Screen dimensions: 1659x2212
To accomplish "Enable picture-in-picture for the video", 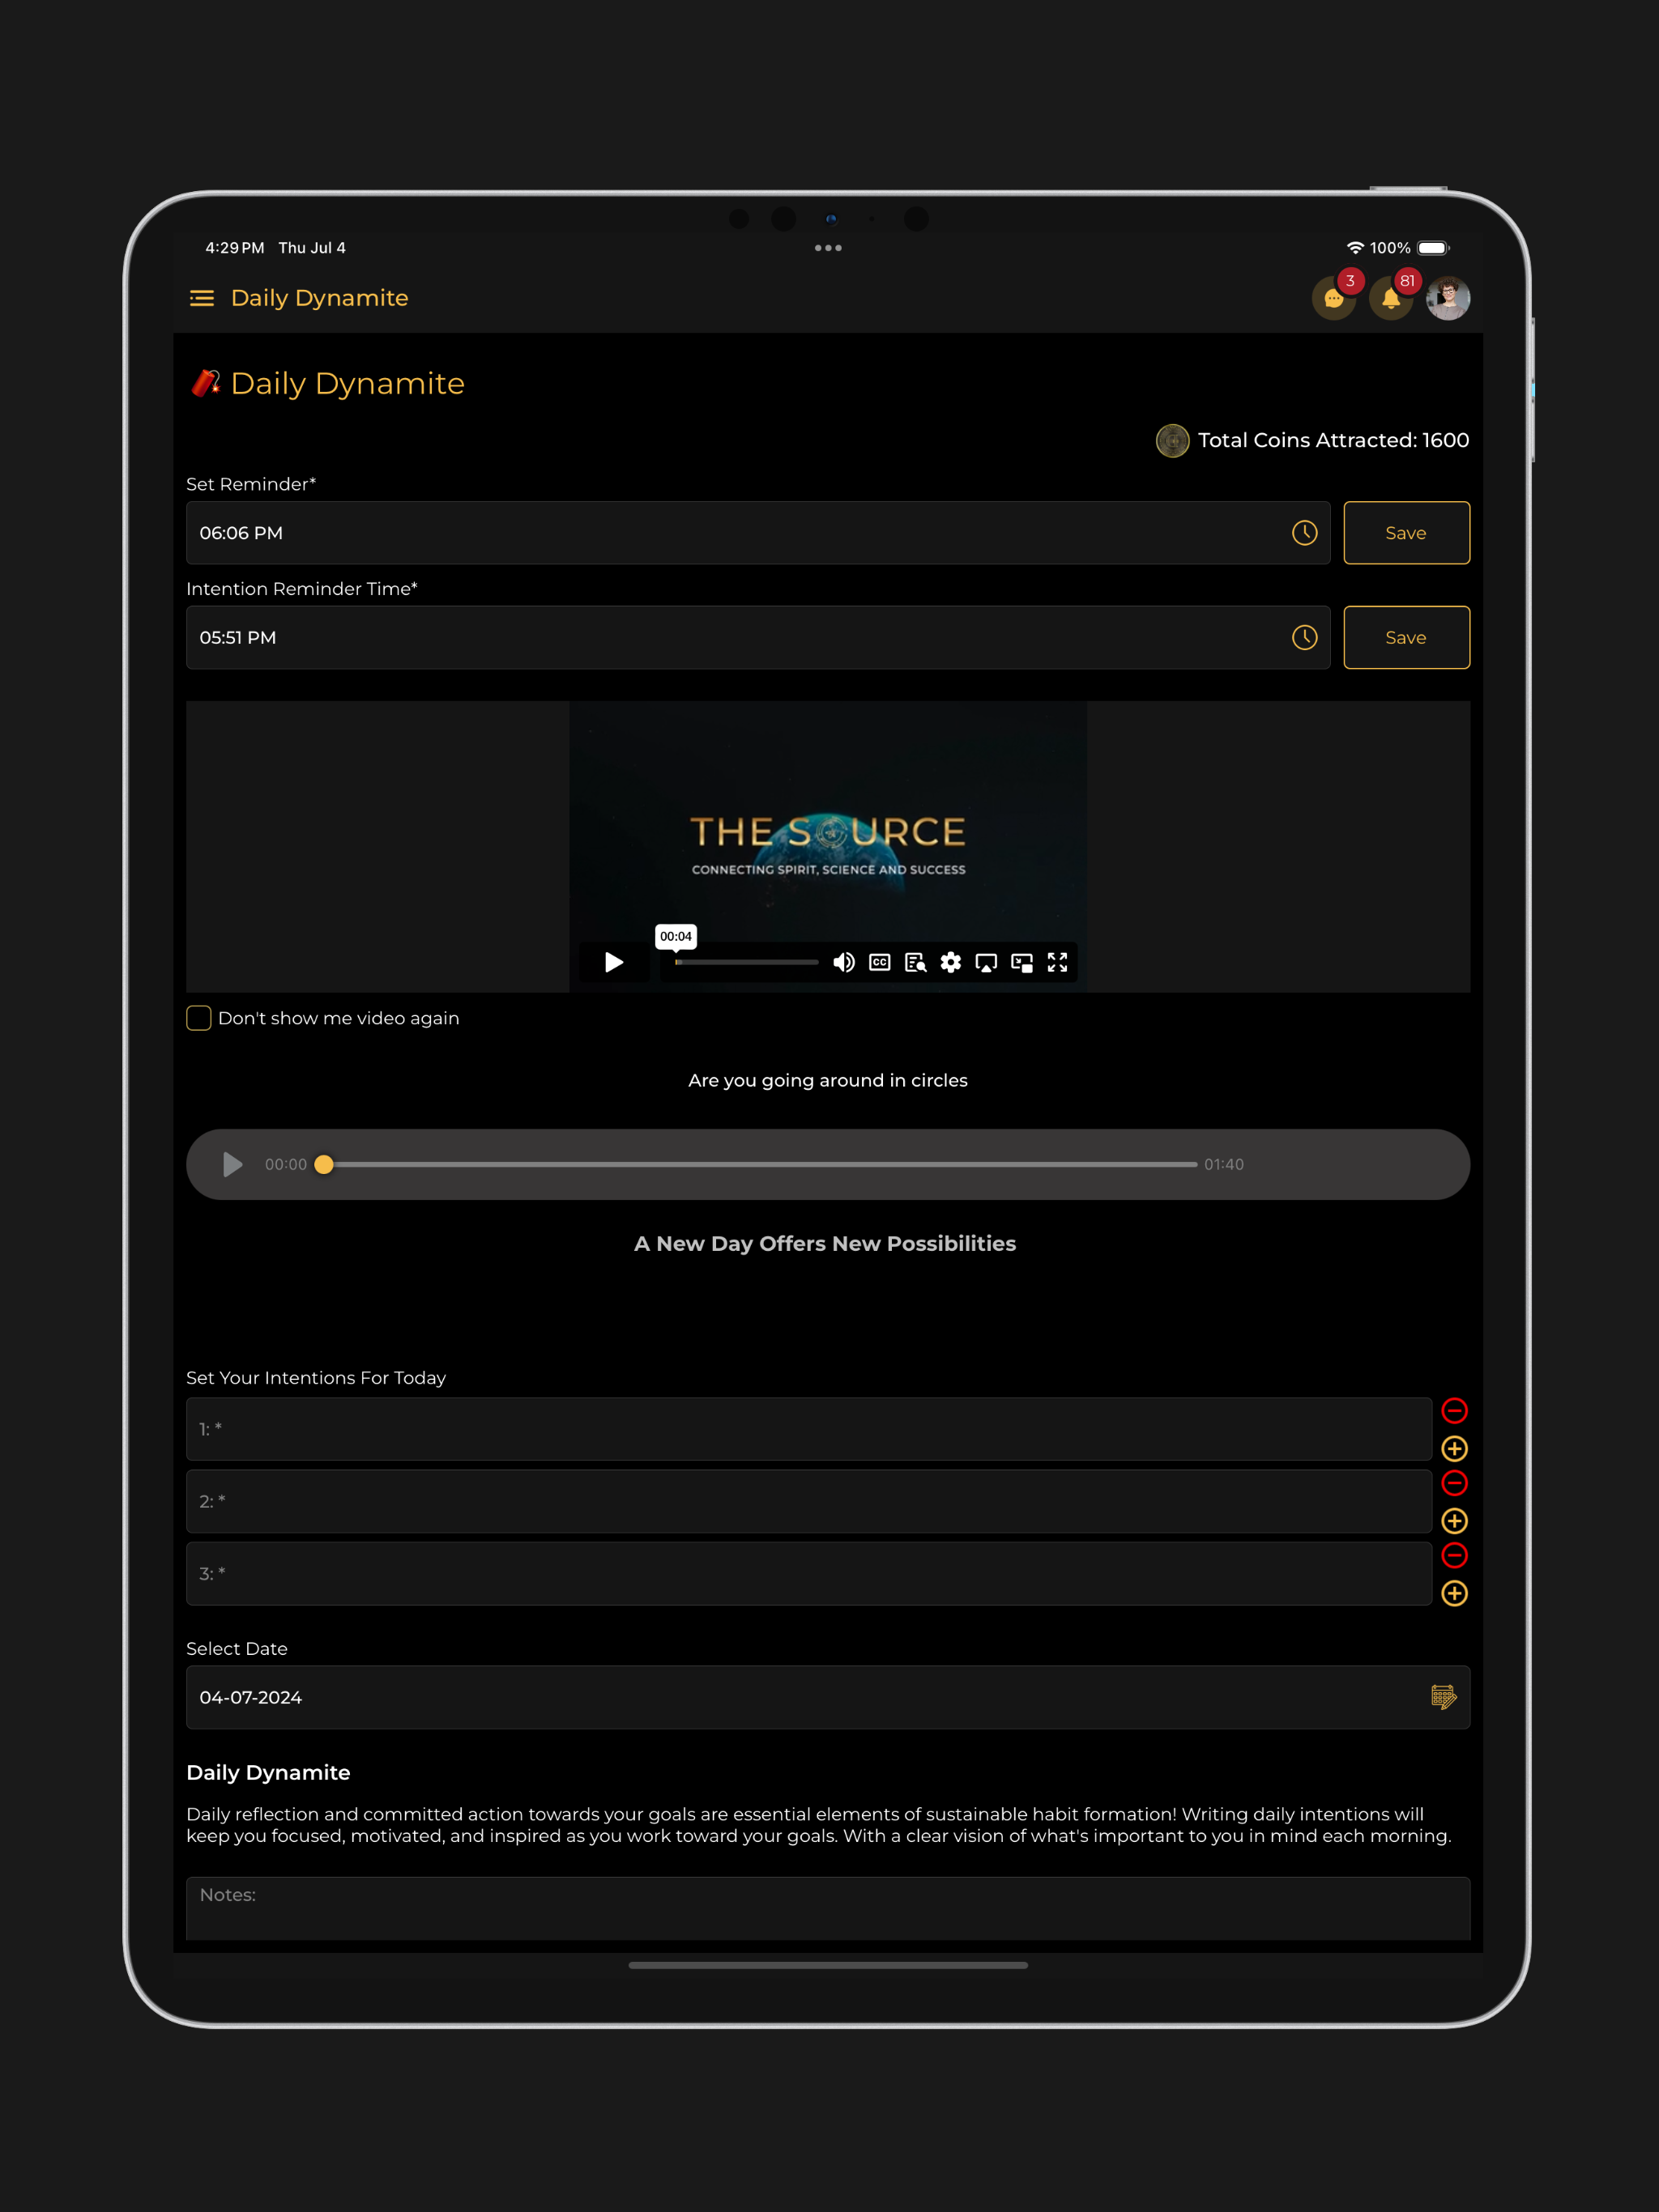I will coord(1021,962).
